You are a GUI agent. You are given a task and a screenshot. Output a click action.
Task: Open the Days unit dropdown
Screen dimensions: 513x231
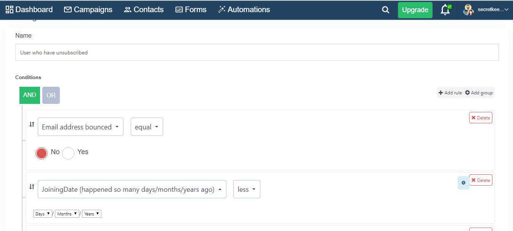[x=43, y=213]
